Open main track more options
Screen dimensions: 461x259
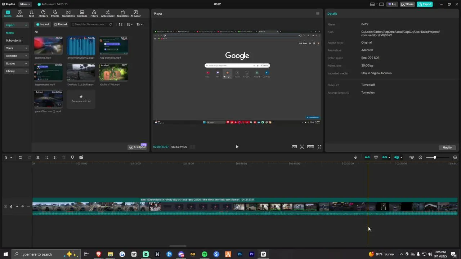coord(28,206)
